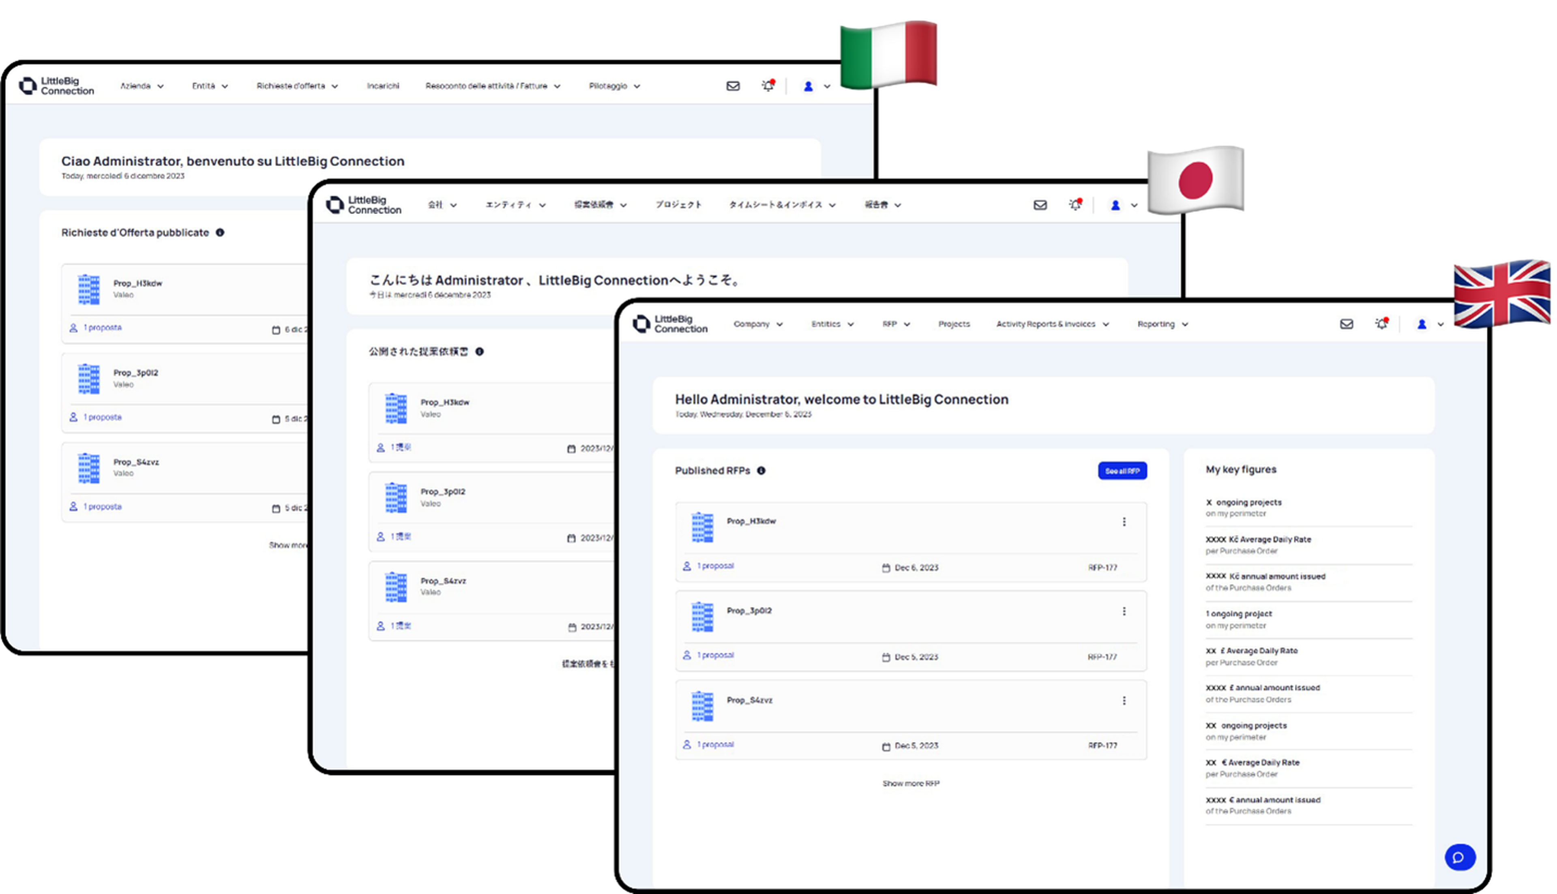The image size is (1557, 894).
Task: Click building icon of Prop_3p0l2 in Japanese window
Action: [x=395, y=498]
